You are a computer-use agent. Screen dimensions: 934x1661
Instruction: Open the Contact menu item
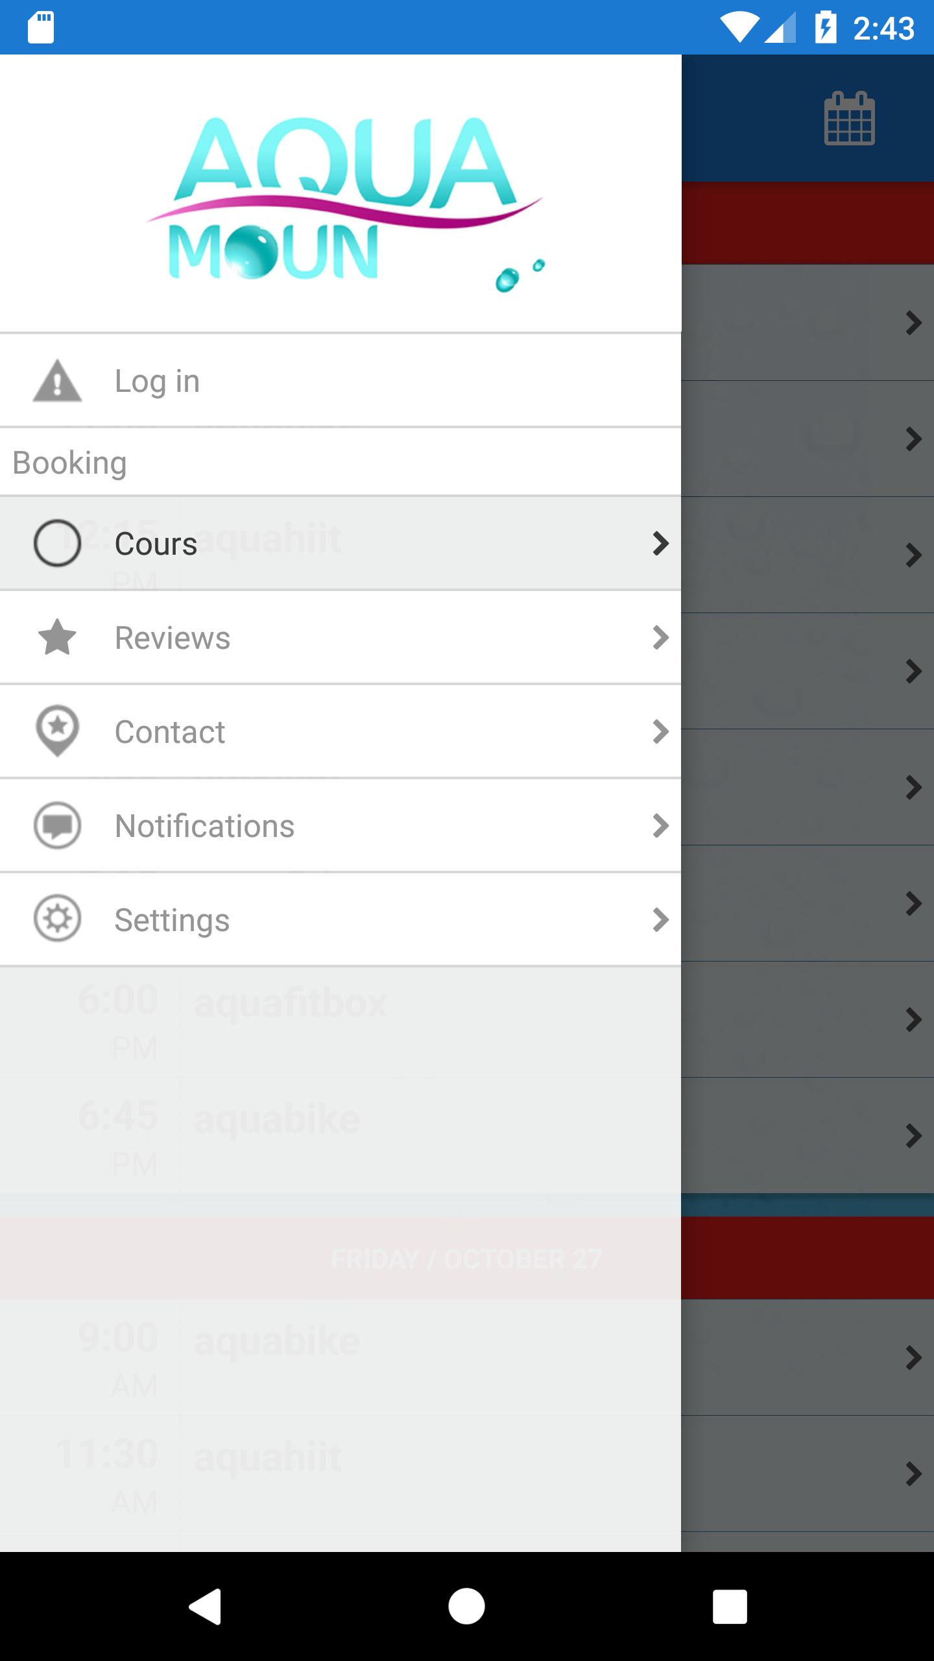(341, 731)
